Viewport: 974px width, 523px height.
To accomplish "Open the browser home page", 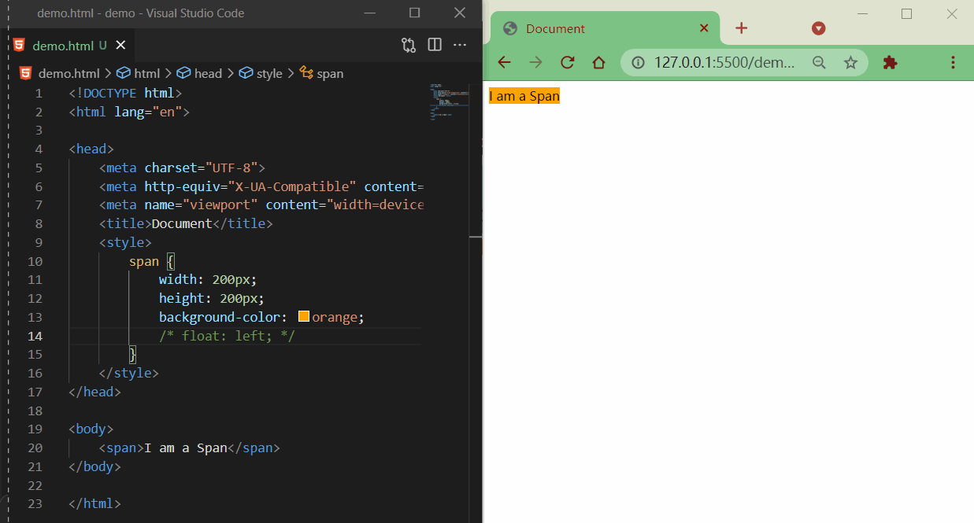I will [598, 62].
